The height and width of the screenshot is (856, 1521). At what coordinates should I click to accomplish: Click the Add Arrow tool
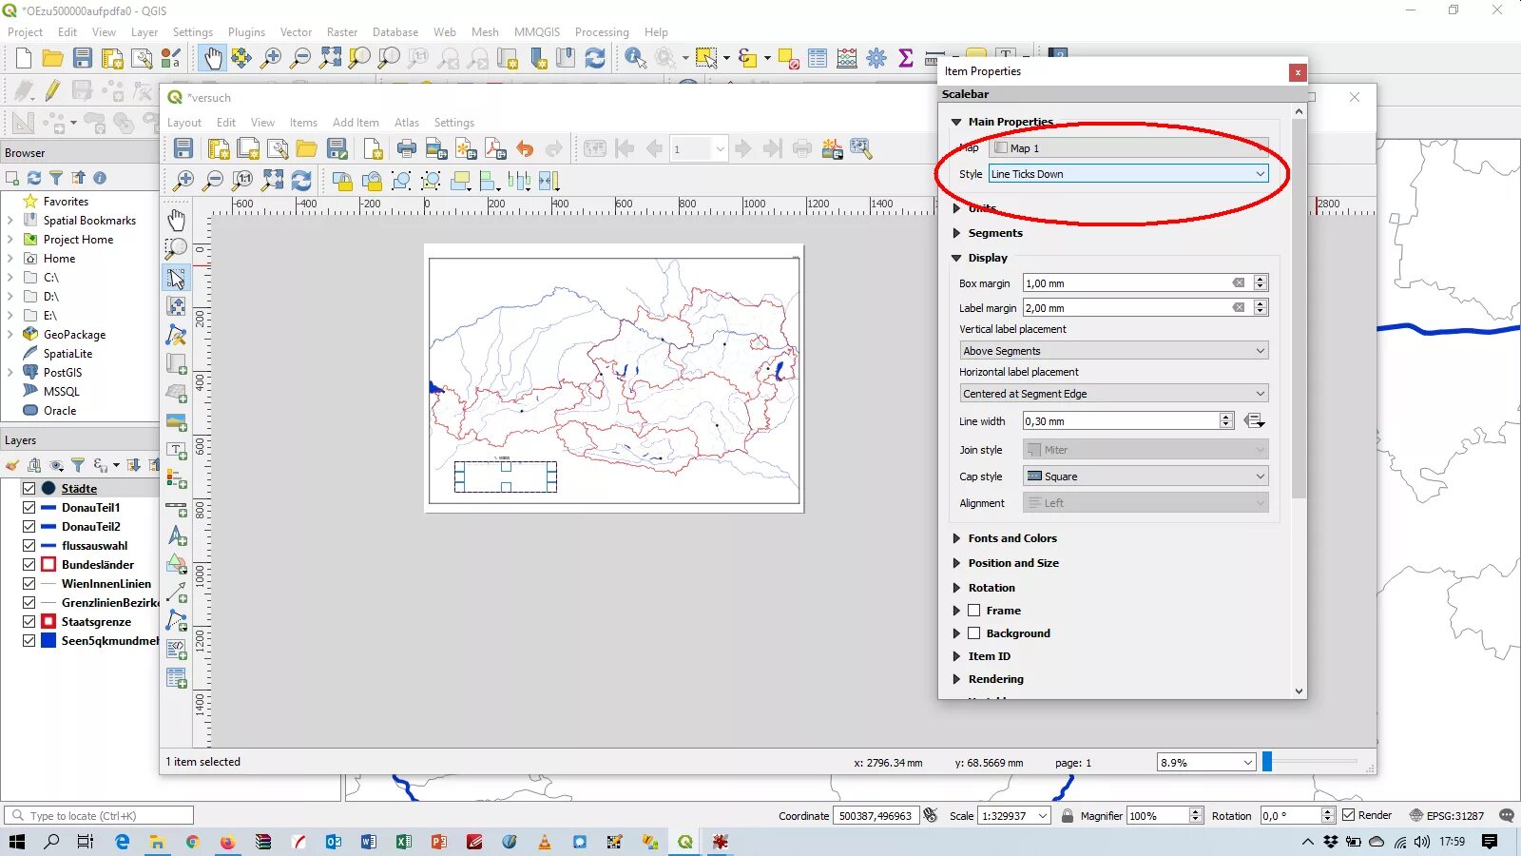pos(177,593)
